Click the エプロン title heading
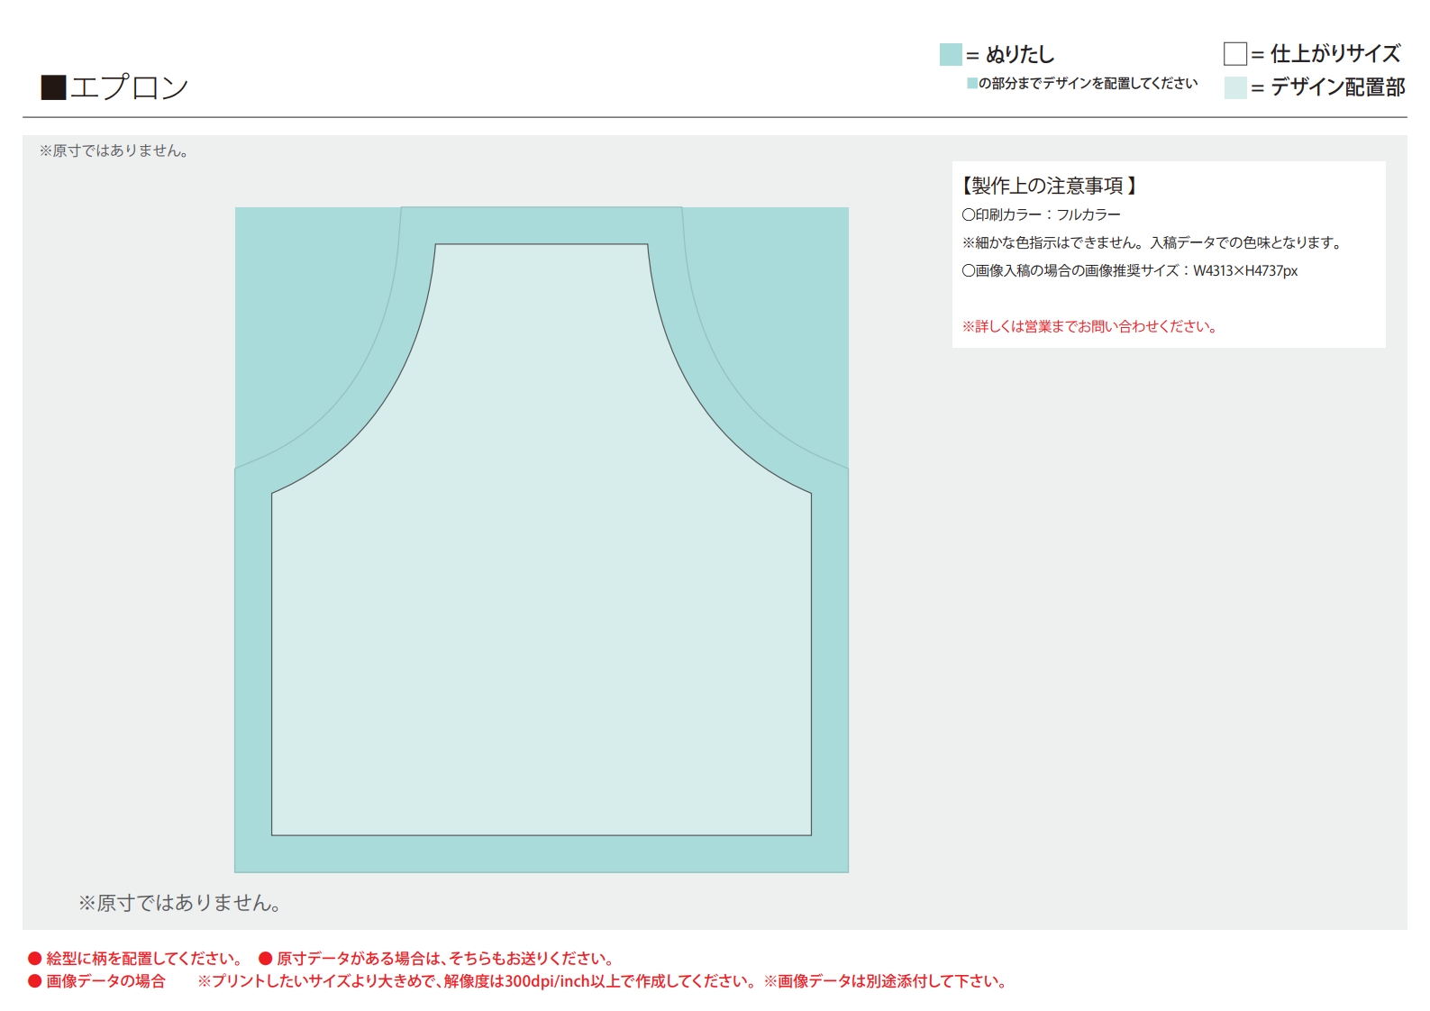Image resolution: width=1430 pixels, height=1011 pixels. point(114,87)
